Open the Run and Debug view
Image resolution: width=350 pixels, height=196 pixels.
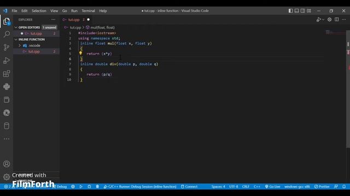click(x=7, y=60)
